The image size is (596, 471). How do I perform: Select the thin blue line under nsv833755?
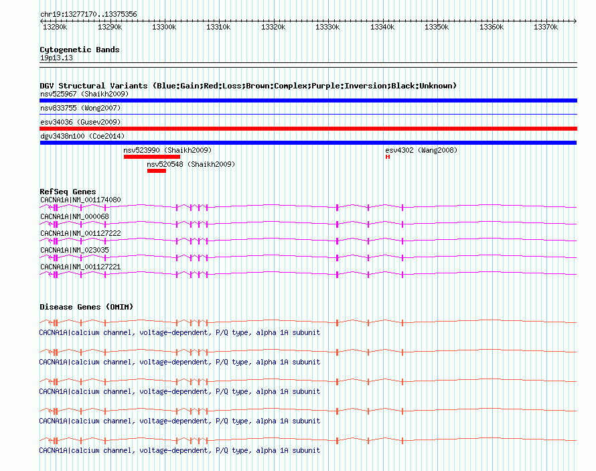[x=308, y=114]
